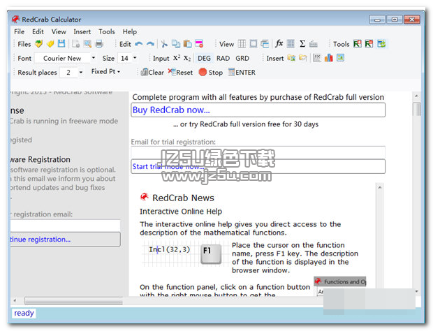Open the Tools menu
This screenshot has height=331, width=433.
point(107,31)
